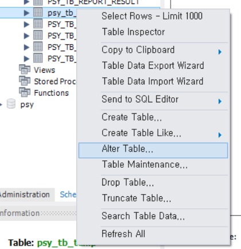Click the highlighted psy_tb_ table icon
Screen dimensions: 241x249
[x=38, y=13]
